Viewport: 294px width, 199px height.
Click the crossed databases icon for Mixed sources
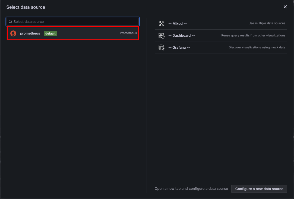pos(161,23)
